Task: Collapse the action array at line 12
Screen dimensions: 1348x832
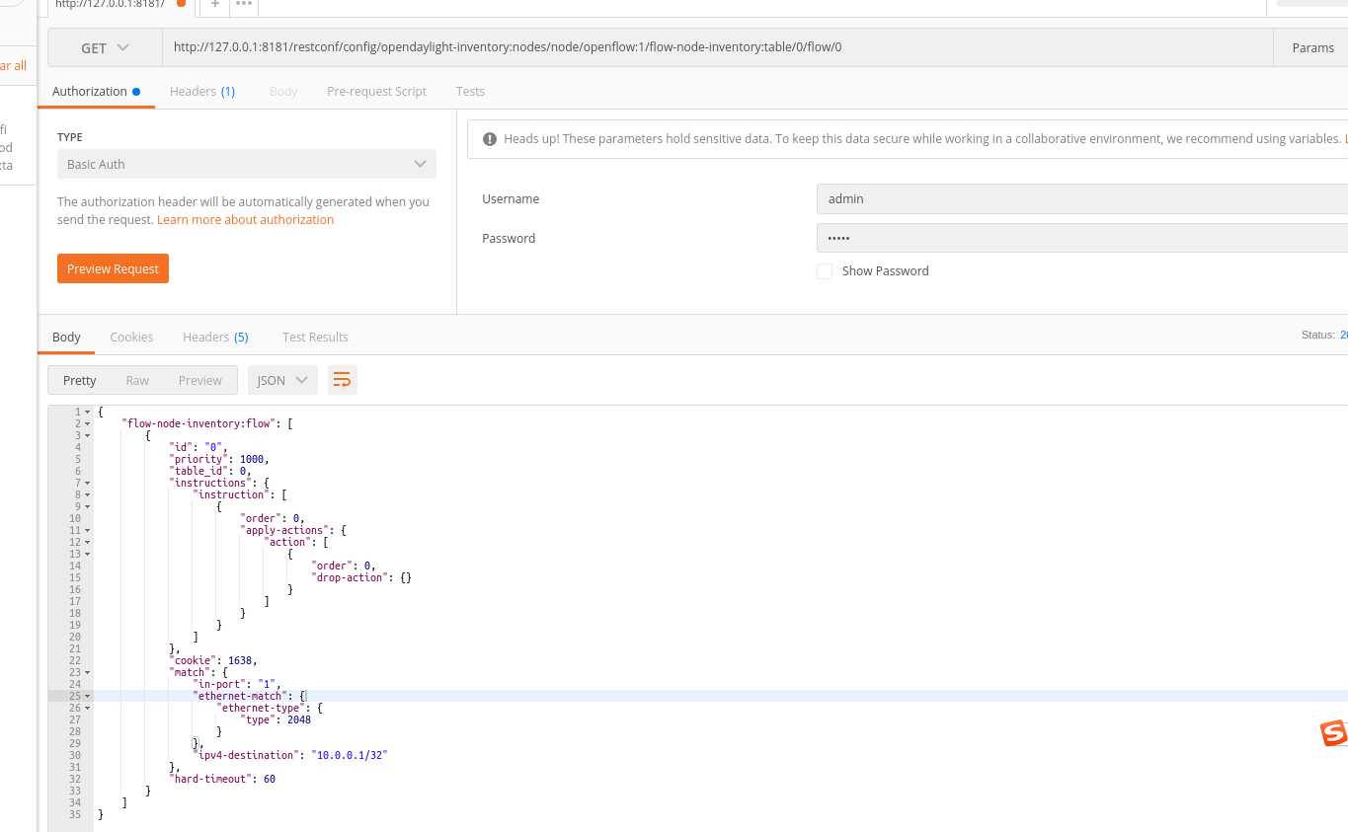Action: click(x=87, y=542)
